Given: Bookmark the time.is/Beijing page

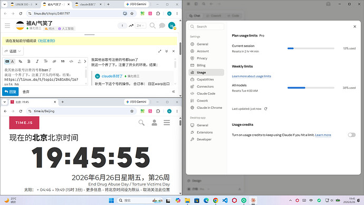Looking at the screenshot, I should [132, 111].
